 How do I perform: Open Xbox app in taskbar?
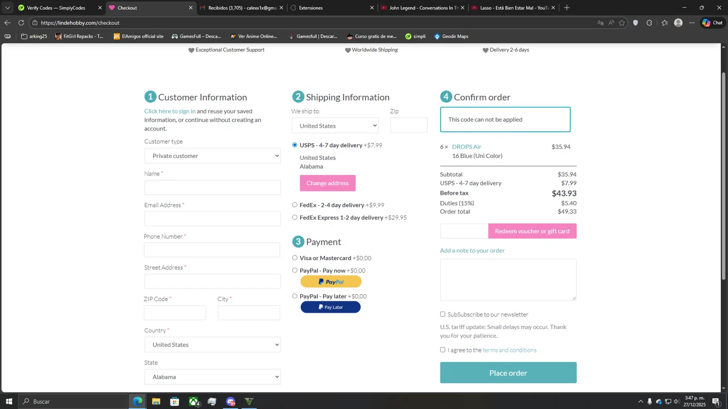pyautogui.click(x=194, y=401)
